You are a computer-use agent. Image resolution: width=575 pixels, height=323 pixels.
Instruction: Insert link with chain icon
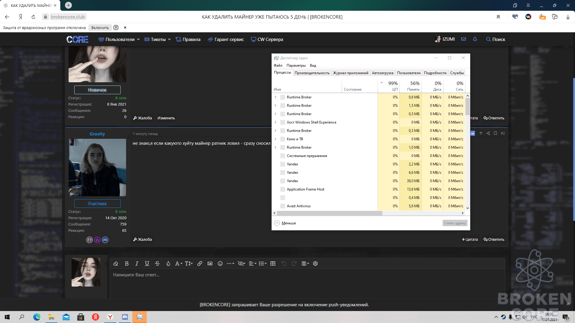pos(200,263)
